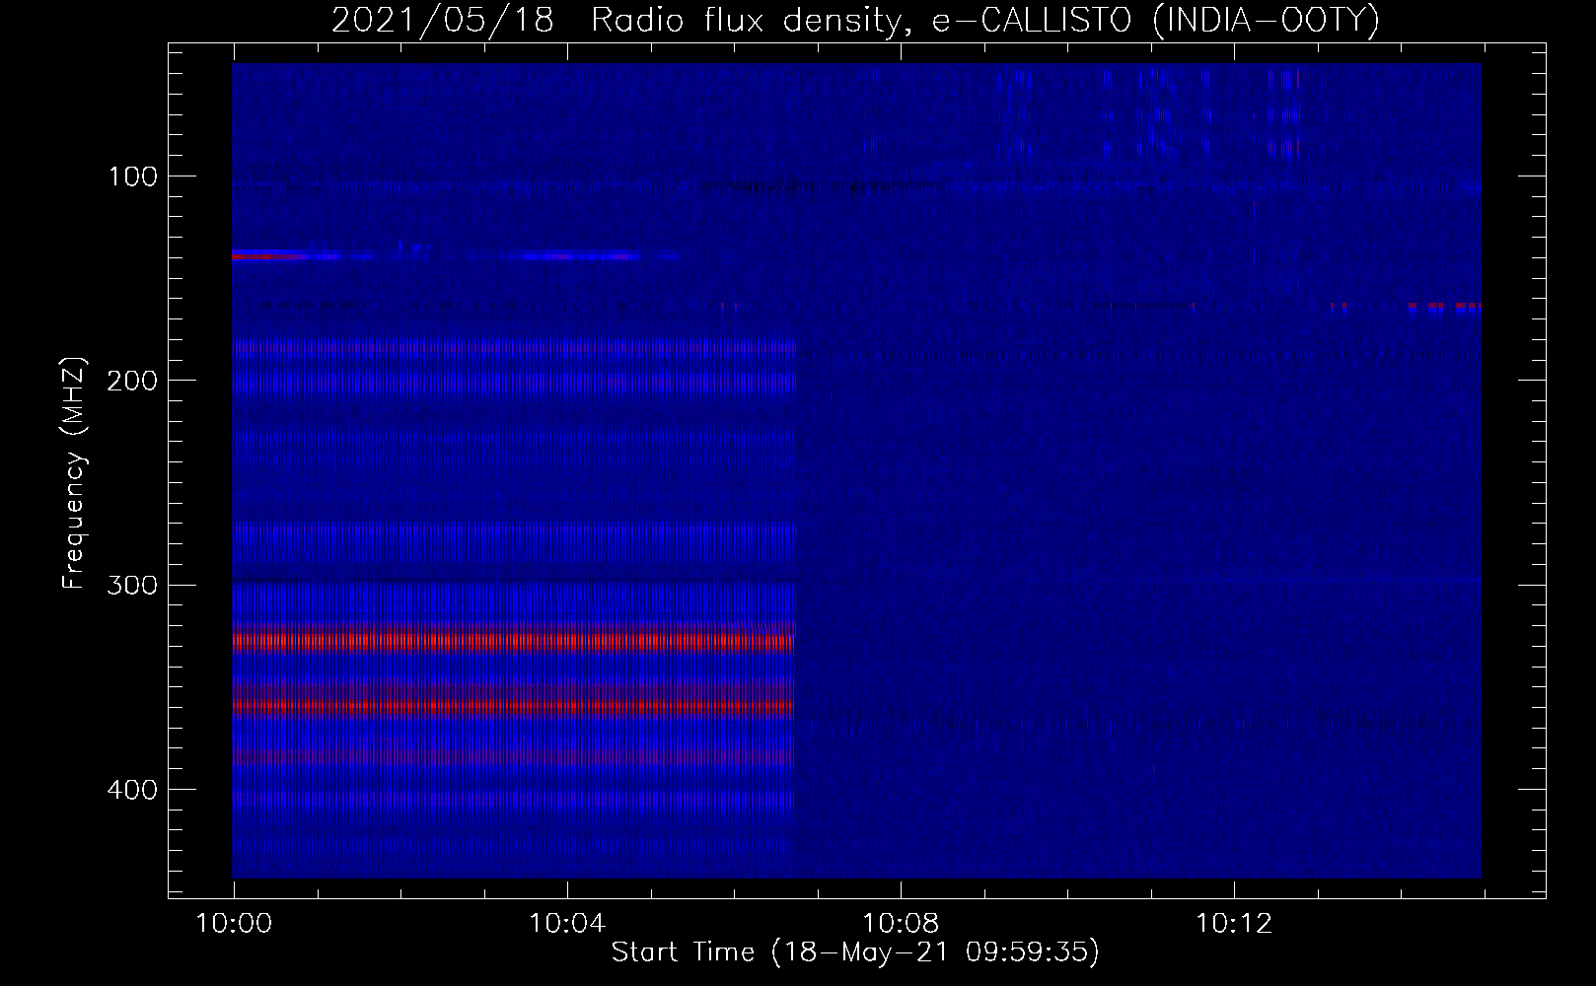Click the '100' frequency tick label
The height and width of the screenshot is (986, 1596).
(x=133, y=177)
